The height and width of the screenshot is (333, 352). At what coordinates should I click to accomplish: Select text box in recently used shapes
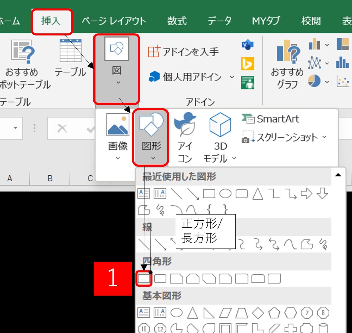click(x=144, y=194)
